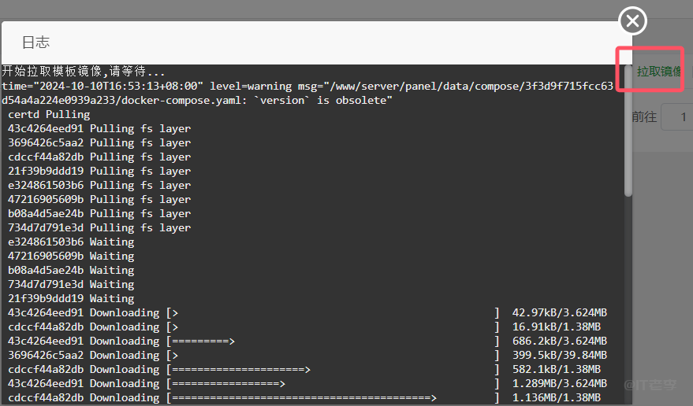Click the page number field after 前往
This screenshot has height=406, width=693.
click(x=678, y=117)
